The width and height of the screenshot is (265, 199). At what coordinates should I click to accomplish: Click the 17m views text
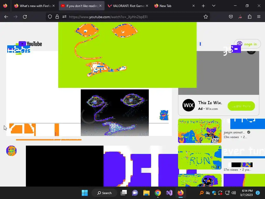pos(231,170)
